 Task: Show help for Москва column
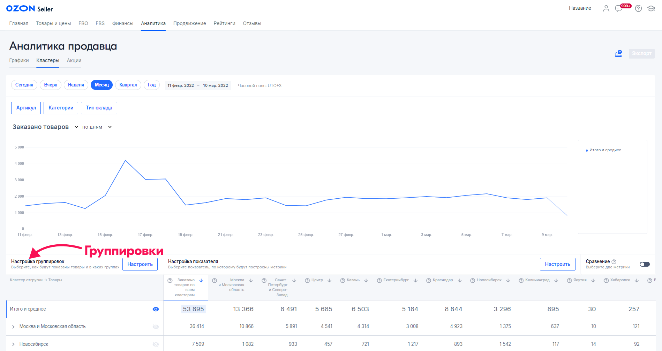click(215, 281)
